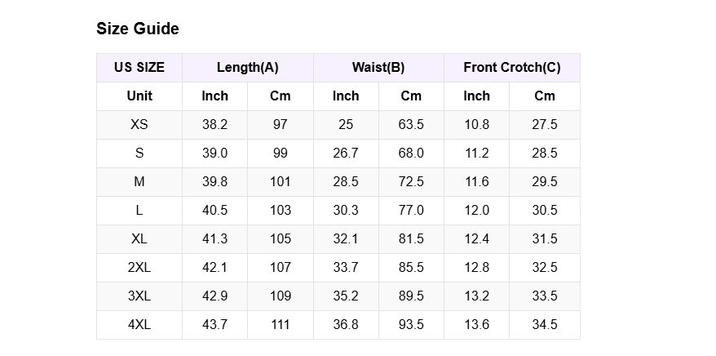Click the 34.5 front crotch cm cell
Viewport: 716px width, 356px height.
[544, 325]
